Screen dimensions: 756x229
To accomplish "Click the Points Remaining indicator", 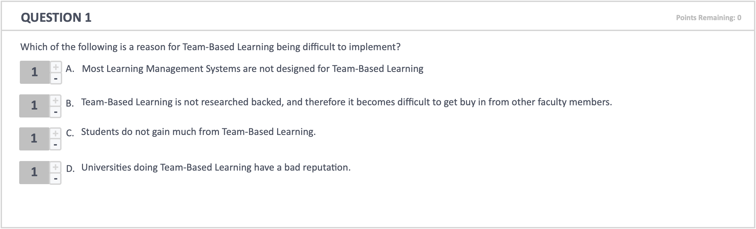I will click(708, 18).
